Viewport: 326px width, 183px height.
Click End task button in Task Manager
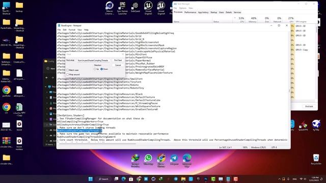click(x=309, y=106)
